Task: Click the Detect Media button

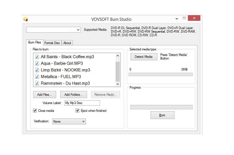Action: 144,57
